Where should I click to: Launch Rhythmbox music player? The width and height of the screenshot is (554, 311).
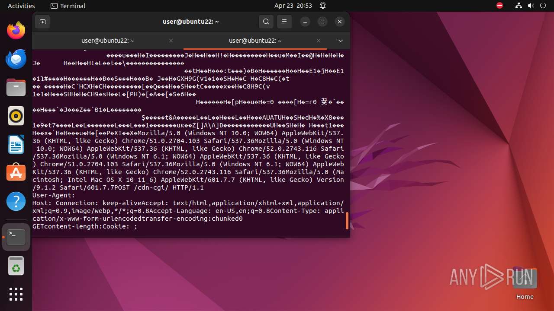(x=16, y=116)
